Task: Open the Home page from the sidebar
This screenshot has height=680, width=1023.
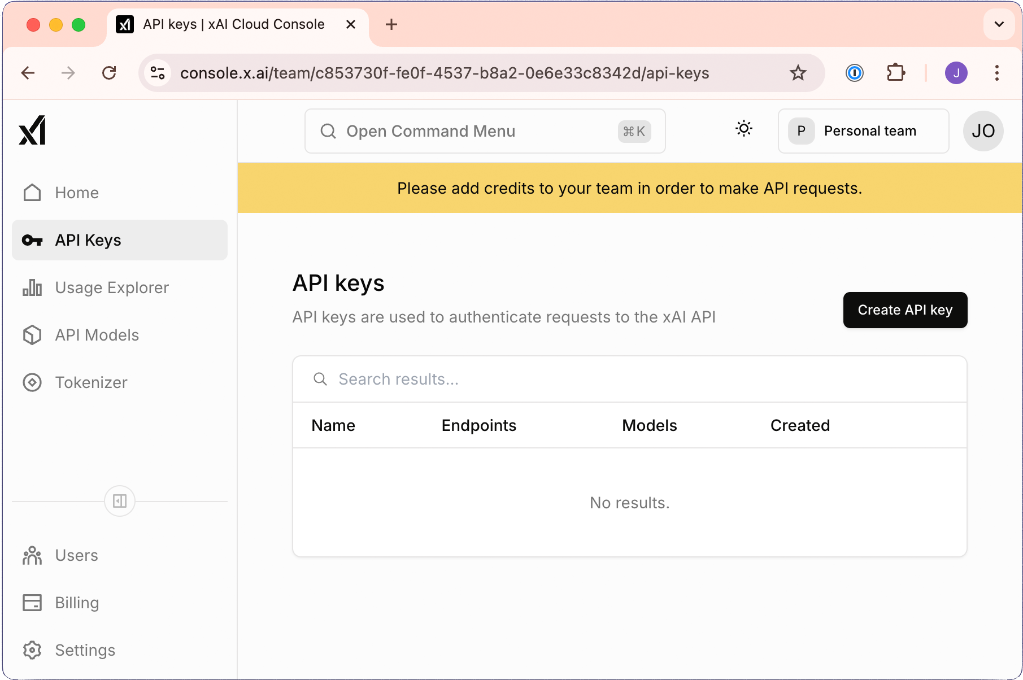Action: (119, 193)
